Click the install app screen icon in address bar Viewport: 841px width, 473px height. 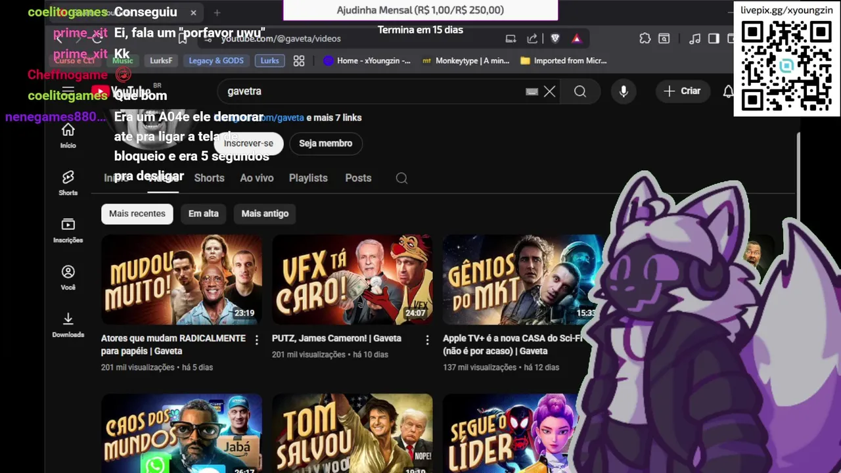(x=511, y=39)
